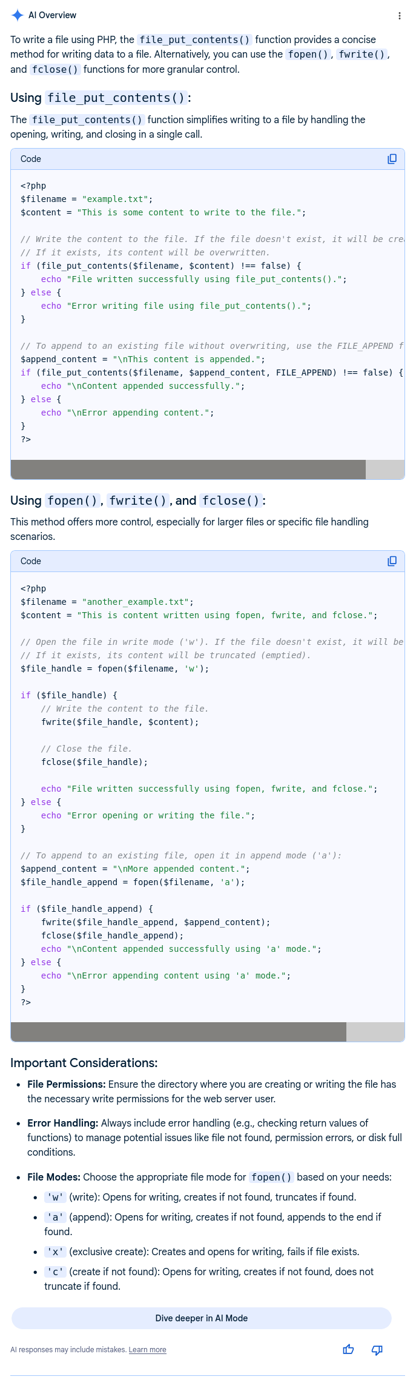Click the 'Important Considerations:' heading
416x1385 pixels.
coord(84,1063)
